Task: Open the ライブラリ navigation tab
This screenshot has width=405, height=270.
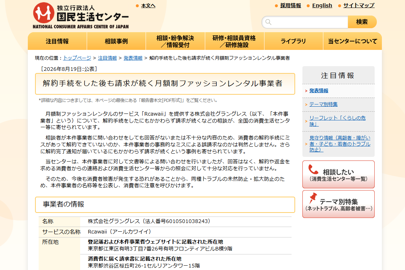Action: click(x=293, y=41)
